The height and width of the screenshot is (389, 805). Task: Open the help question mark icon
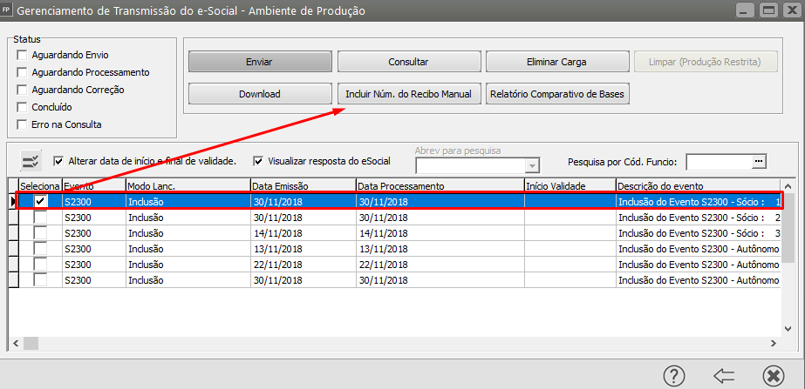[x=674, y=376]
